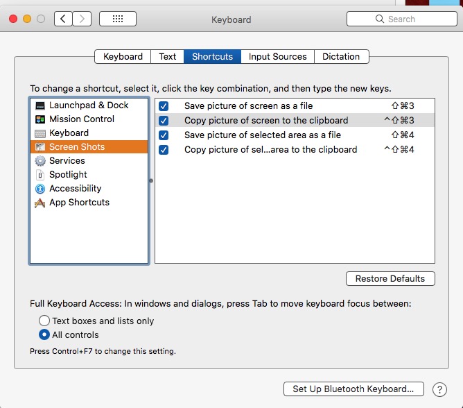Go forward with the right chevron

pos(82,19)
